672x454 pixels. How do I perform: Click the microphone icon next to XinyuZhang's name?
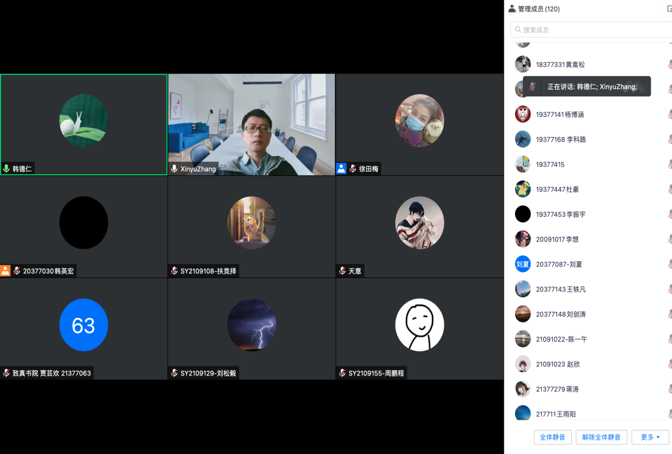pos(174,169)
